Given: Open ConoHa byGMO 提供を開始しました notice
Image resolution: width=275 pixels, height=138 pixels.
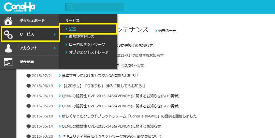Looking at the screenshot, I should point(129,116).
